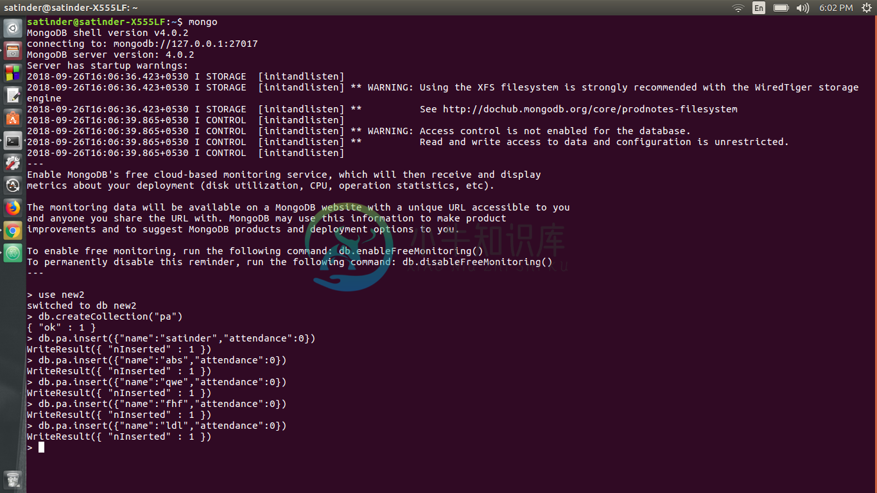This screenshot has height=493, width=877.
Task: Launch Firefox browser
Action: (13, 208)
